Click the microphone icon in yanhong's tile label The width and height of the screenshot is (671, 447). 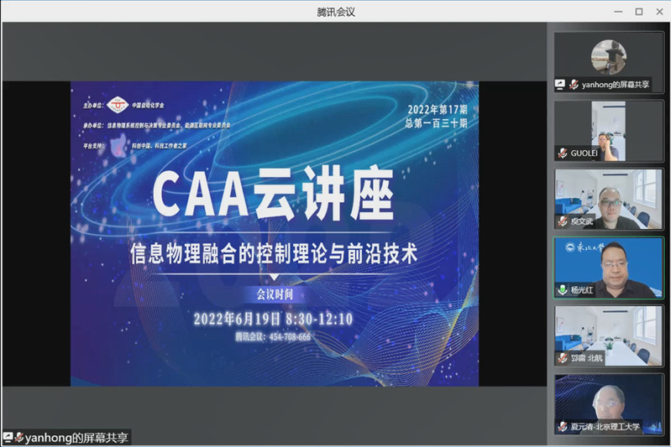coord(574,84)
